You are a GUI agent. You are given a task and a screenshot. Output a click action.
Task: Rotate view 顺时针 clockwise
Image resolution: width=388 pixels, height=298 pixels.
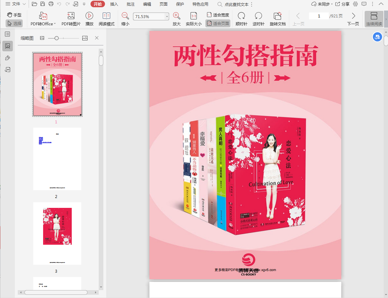tap(241, 19)
